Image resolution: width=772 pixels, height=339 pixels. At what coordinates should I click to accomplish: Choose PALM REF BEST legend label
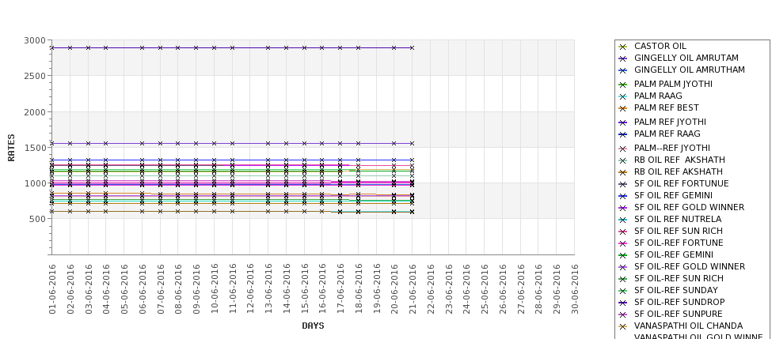(x=666, y=107)
